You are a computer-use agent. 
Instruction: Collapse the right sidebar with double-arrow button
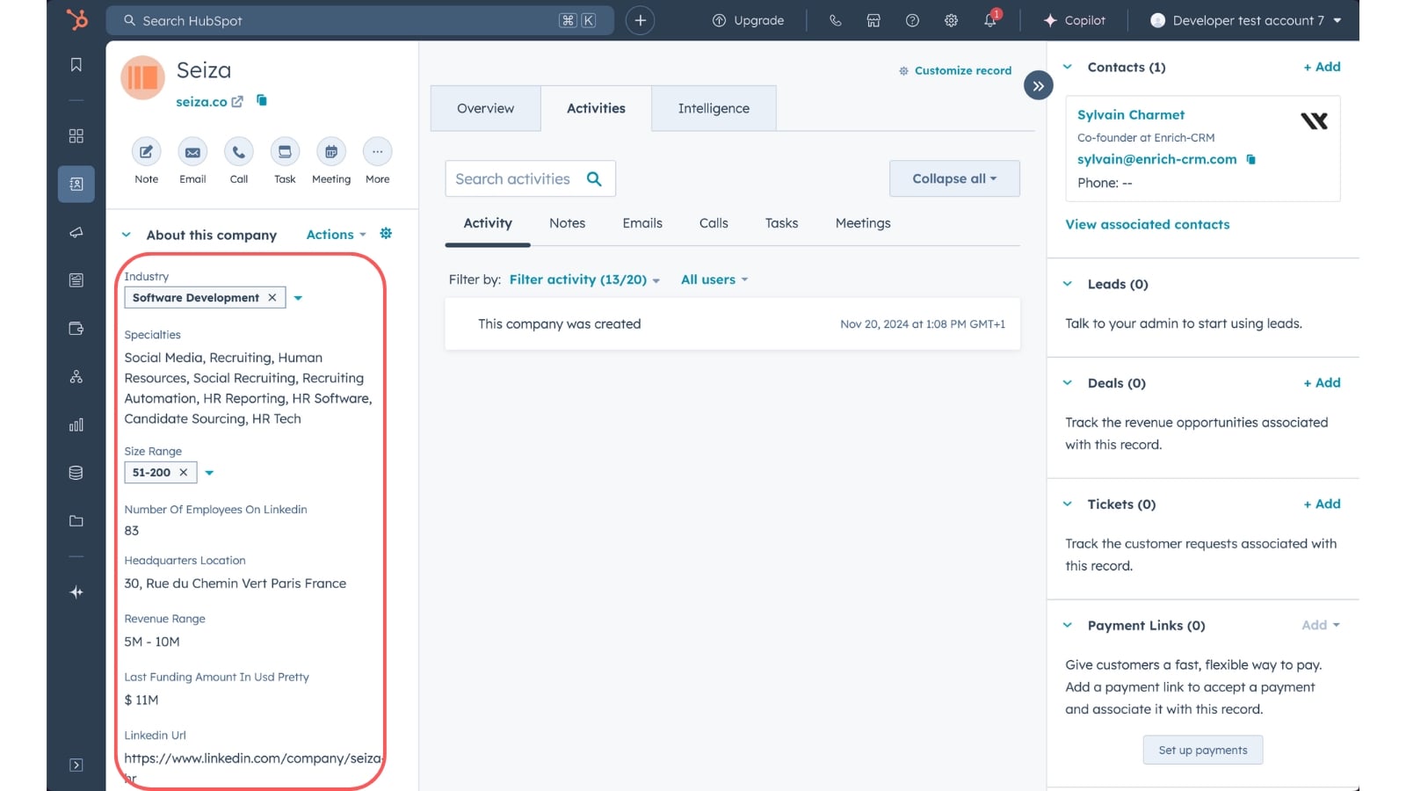(1038, 85)
